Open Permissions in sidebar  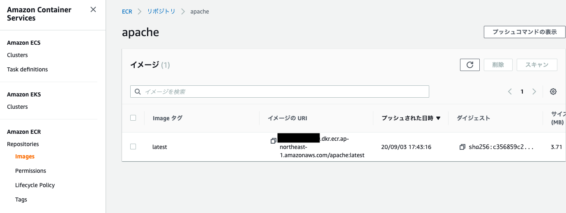pos(30,171)
